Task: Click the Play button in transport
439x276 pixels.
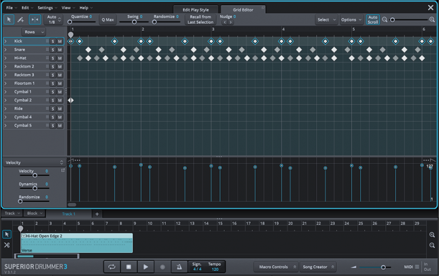Action: pos(146,267)
